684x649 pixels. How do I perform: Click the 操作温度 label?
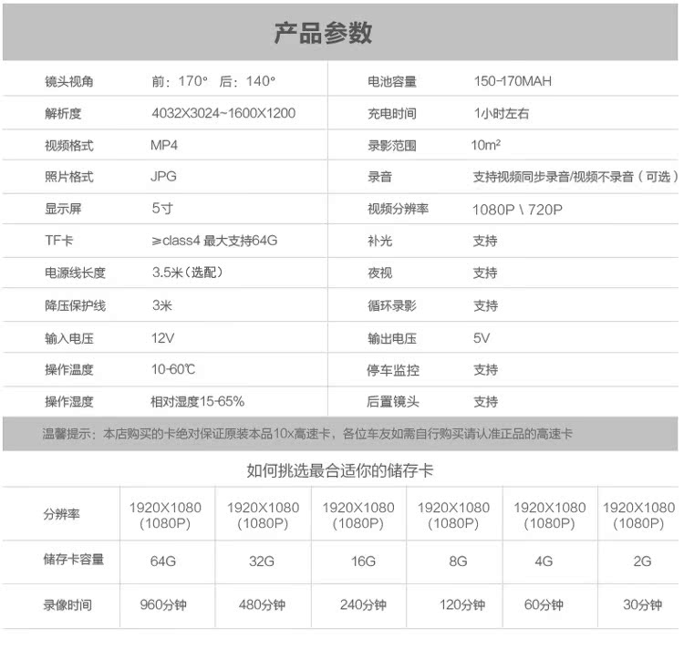click(69, 370)
